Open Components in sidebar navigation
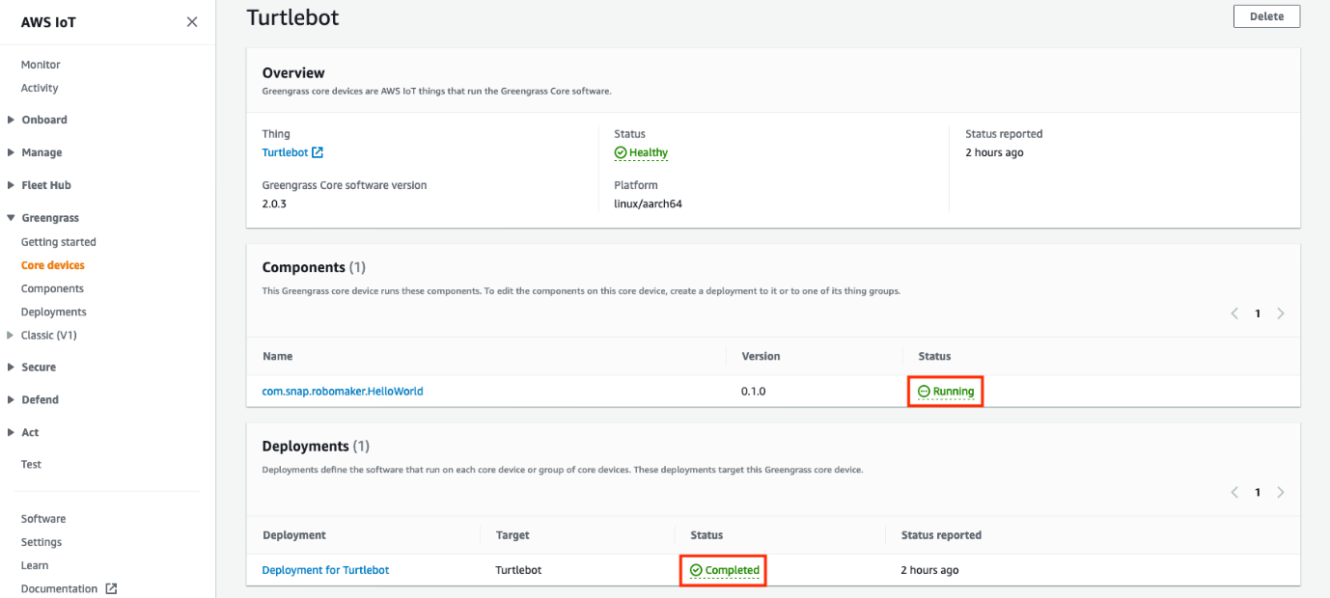Screen dimensions: 1330x598 [x=52, y=288]
